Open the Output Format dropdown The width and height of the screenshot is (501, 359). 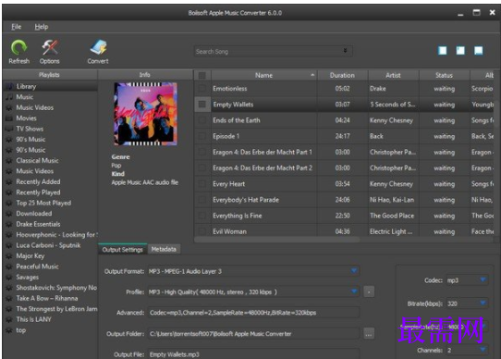354,271
